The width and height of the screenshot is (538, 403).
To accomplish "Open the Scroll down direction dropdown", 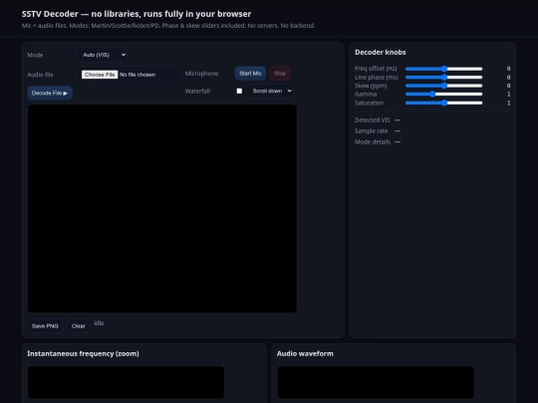I will (x=270, y=91).
